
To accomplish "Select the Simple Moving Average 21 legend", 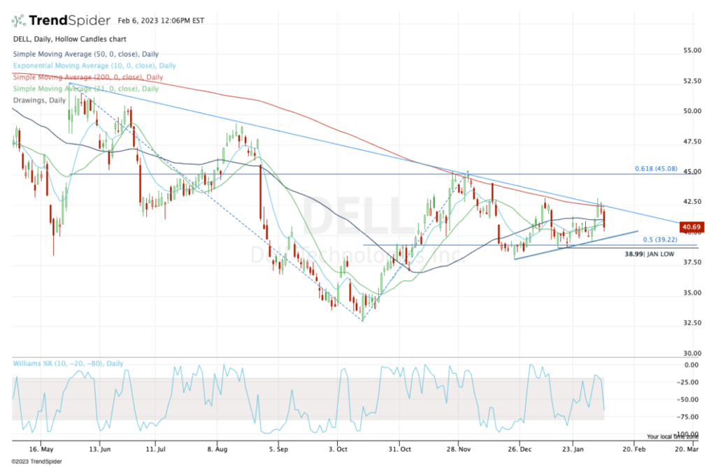I will 86,89.
